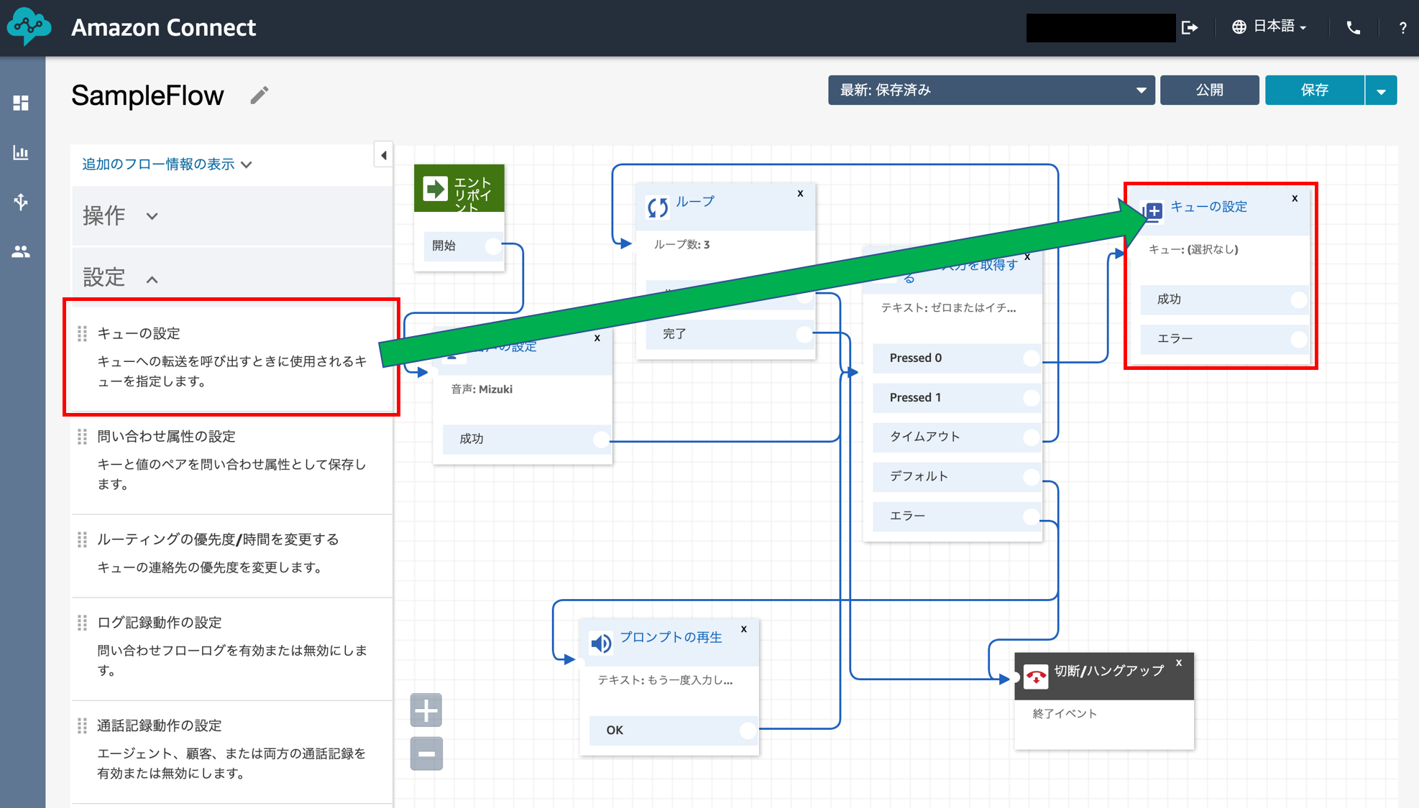Click the 保存 save button
The height and width of the screenshot is (808, 1419).
coord(1314,90)
